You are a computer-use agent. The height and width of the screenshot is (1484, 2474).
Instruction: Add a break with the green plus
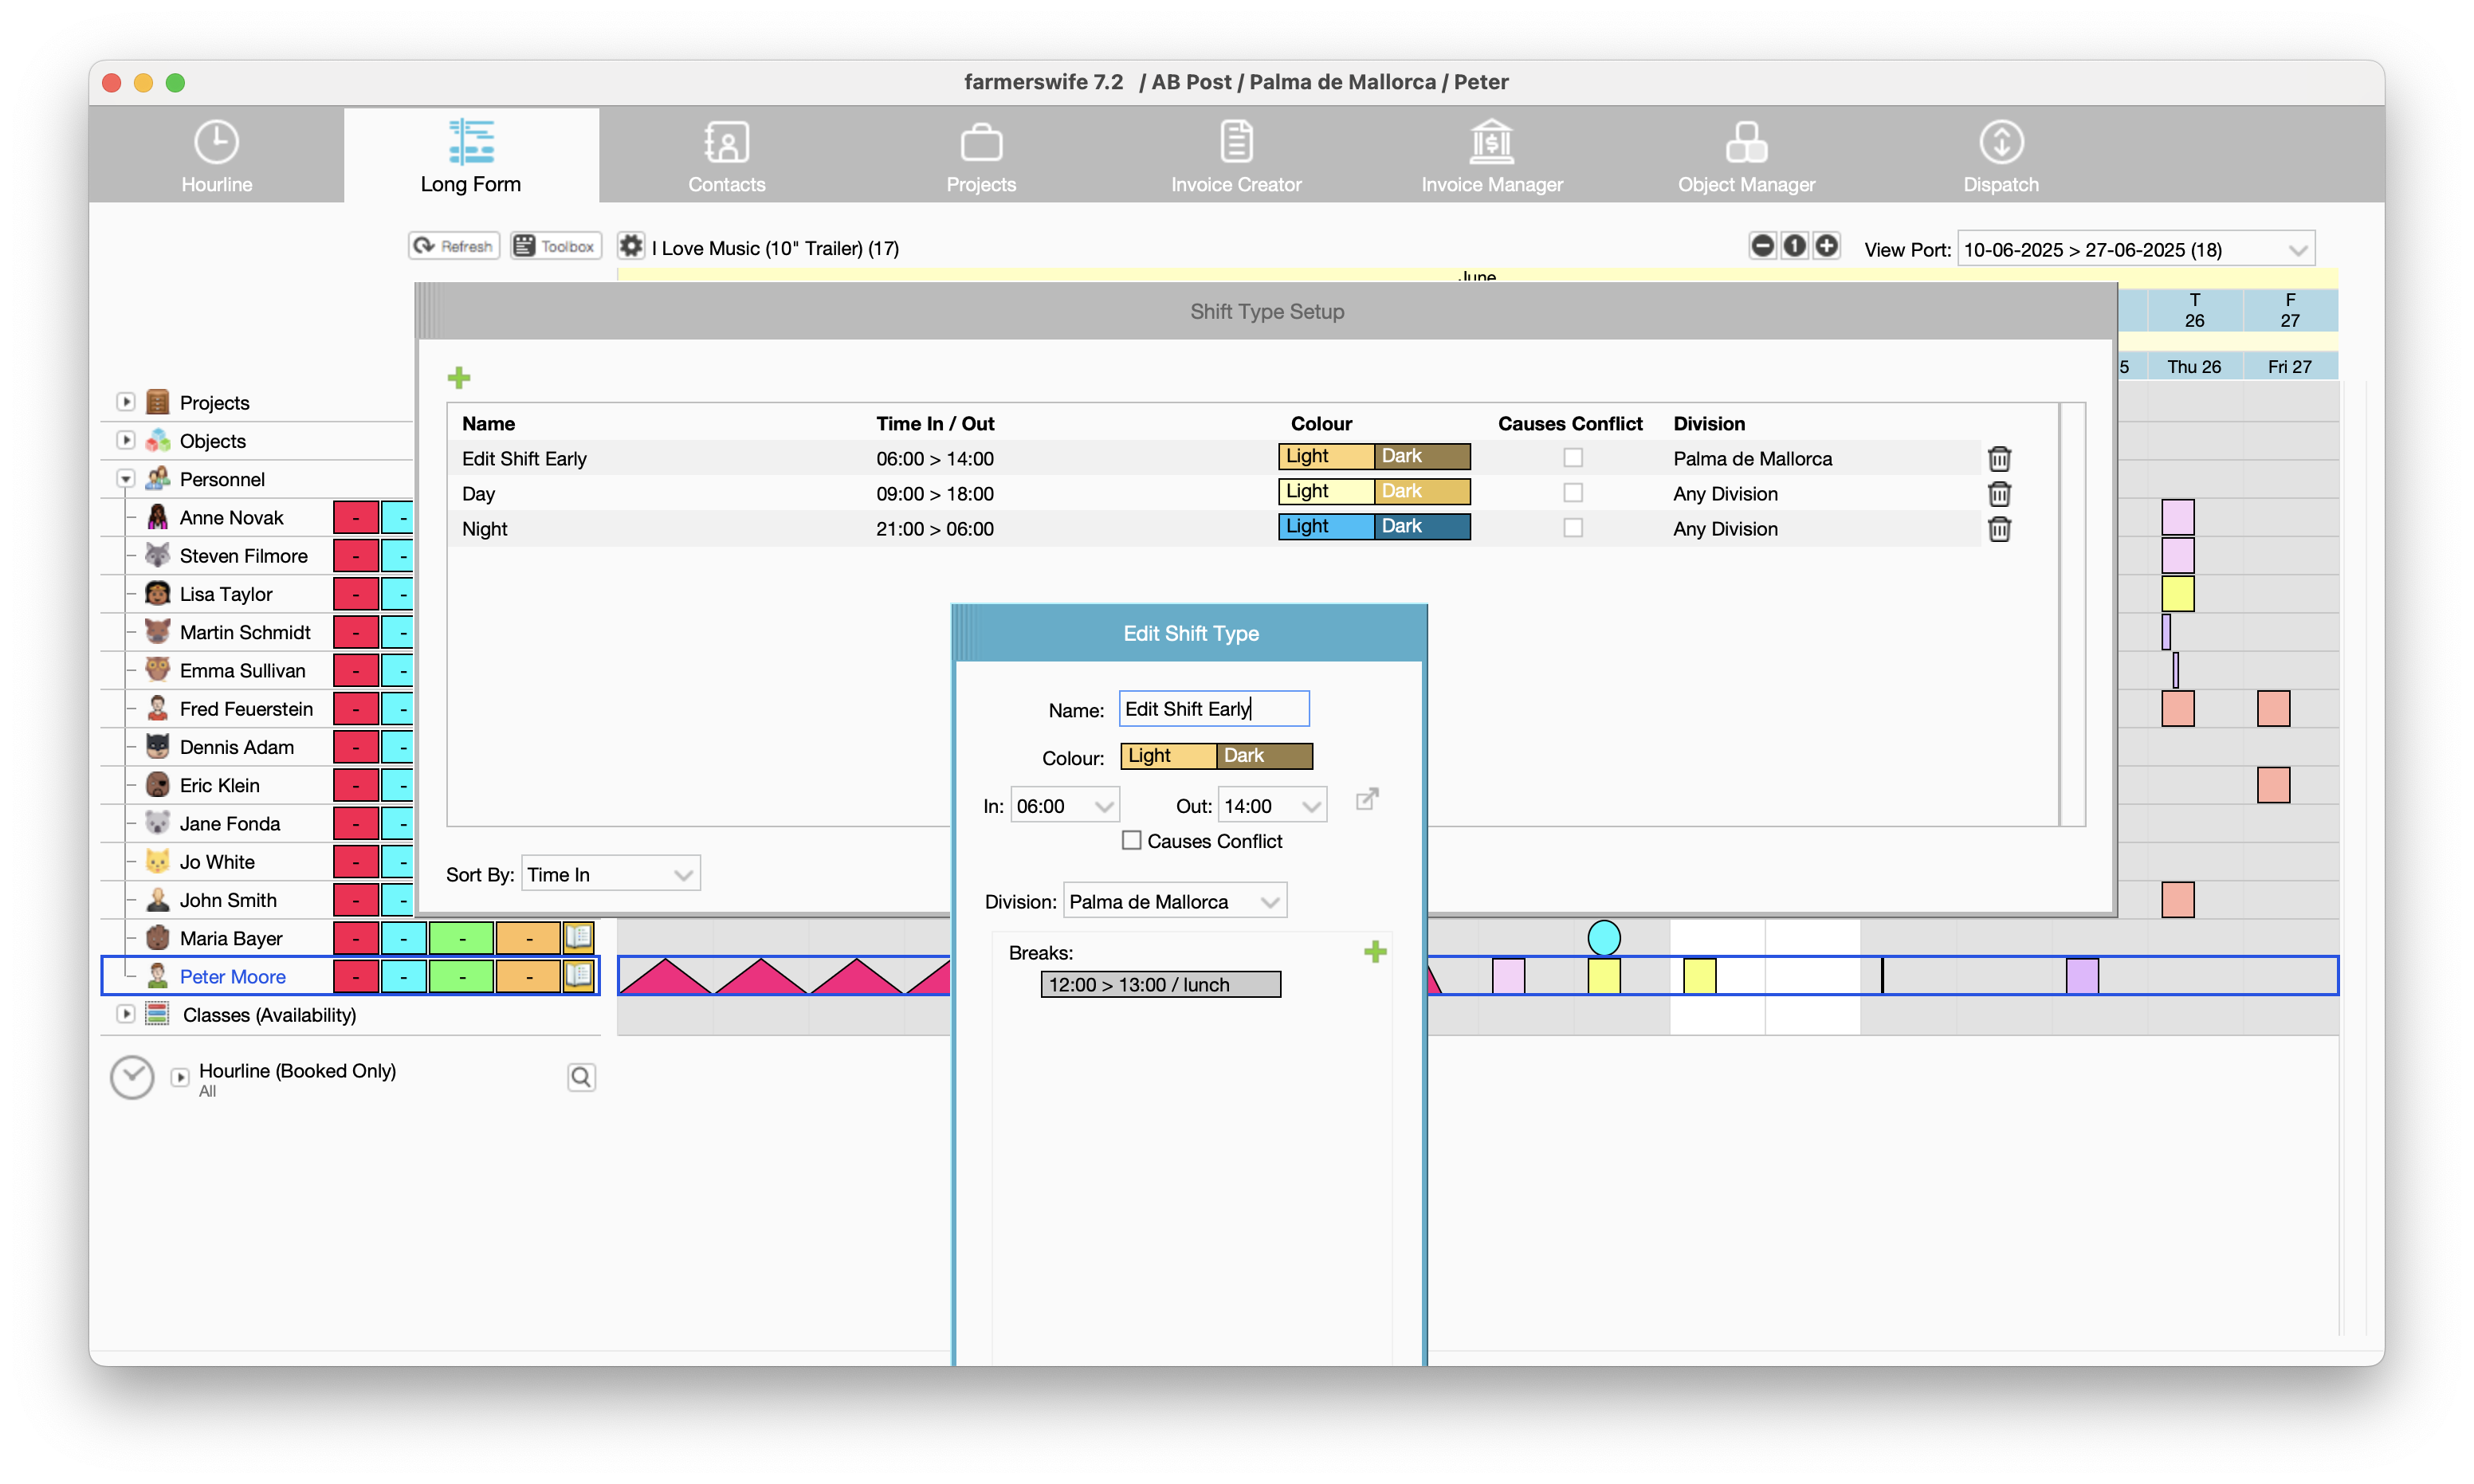point(1375,951)
